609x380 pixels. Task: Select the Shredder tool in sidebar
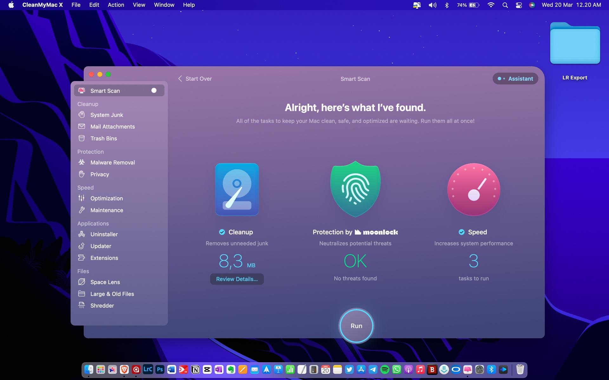pyautogui.click(x=102, y=305)
